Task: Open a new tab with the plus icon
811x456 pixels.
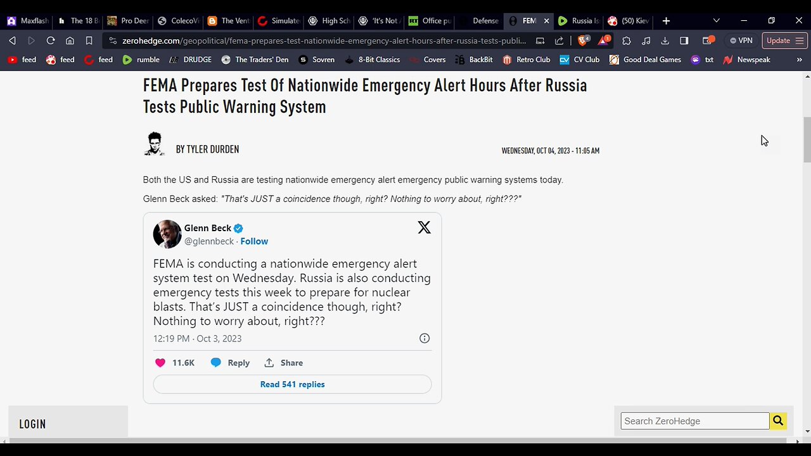Action: (x=666, y=21)
